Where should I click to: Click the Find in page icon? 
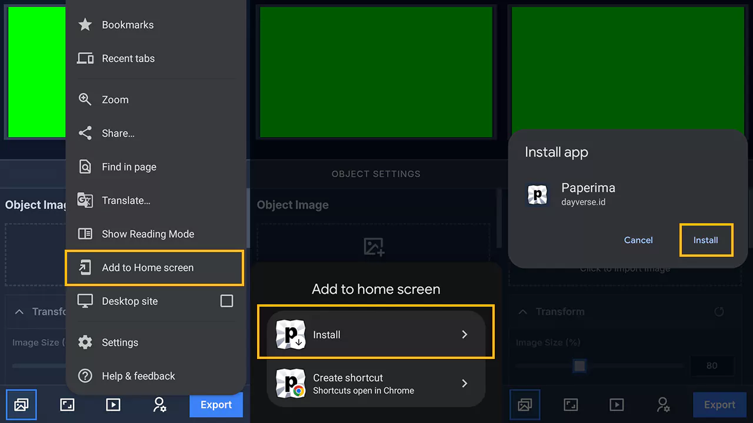pyautogui.click(x=85, y=167)
